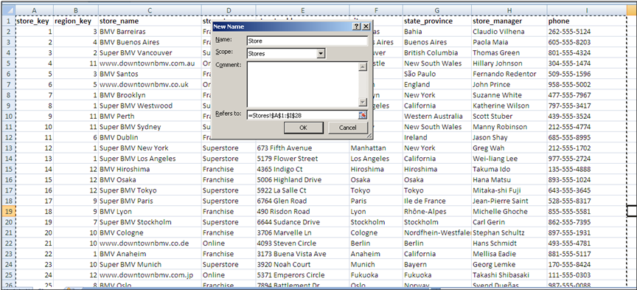Click cell Takashi Shibasaki

509,275
